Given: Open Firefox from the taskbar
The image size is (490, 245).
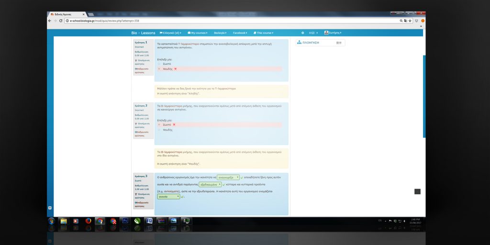Looking at the screenshot, I should click(88, 221).
